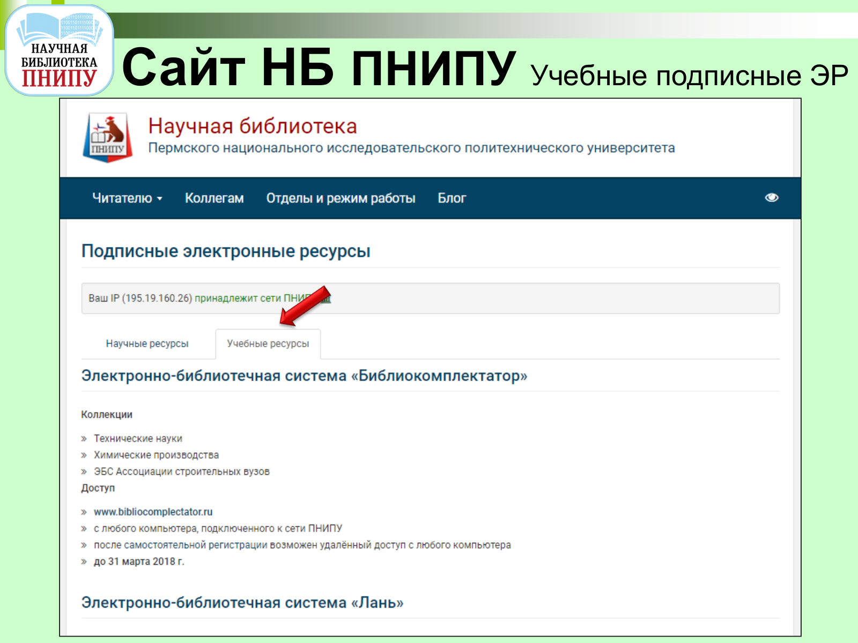Image resolution: width=858 pixels, height=643 pixels.
Task: Select the Учебные ресурсы tab
Action: point(268,343)
